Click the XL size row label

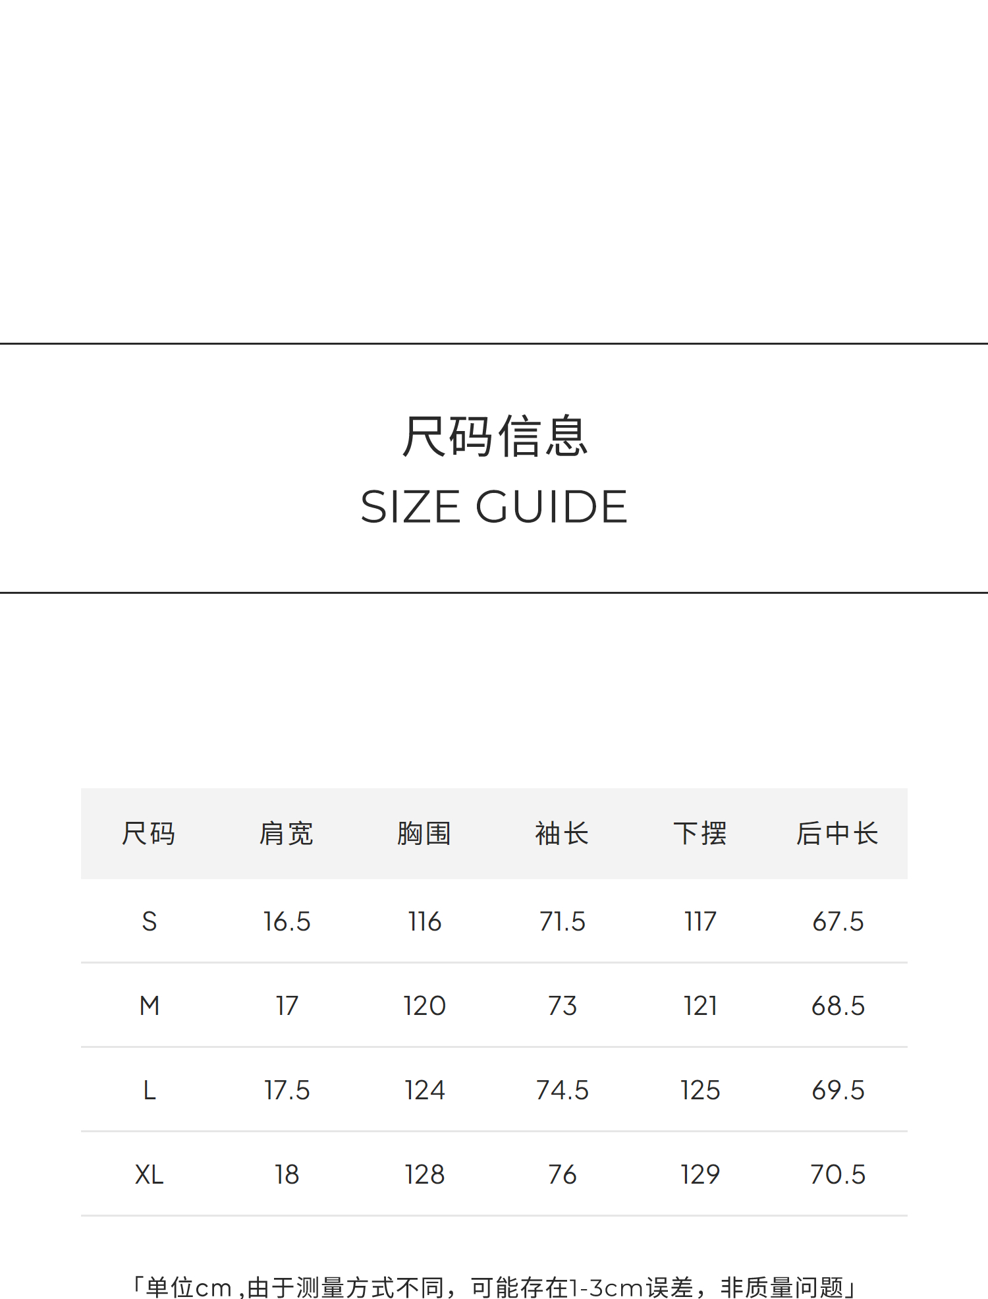pos(150,1174)
